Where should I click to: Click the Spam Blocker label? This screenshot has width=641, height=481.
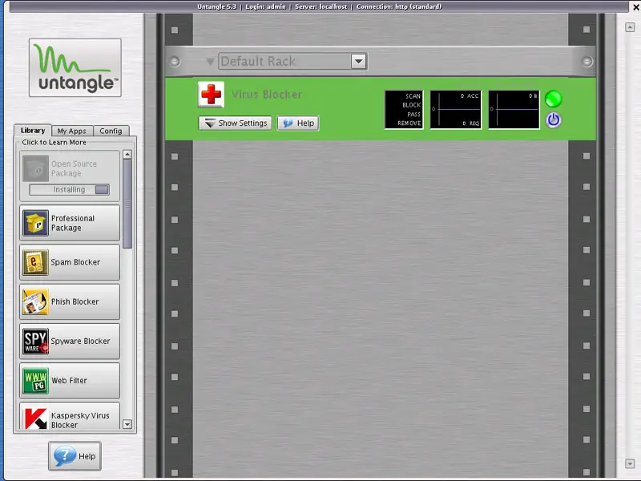pyautogui.click(x=75, y=262)
